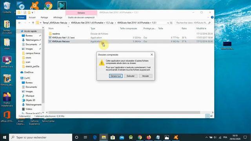Click the Extraire tout button
The width and height of the screenshot is (251, 141).
(x=116, y=76)
